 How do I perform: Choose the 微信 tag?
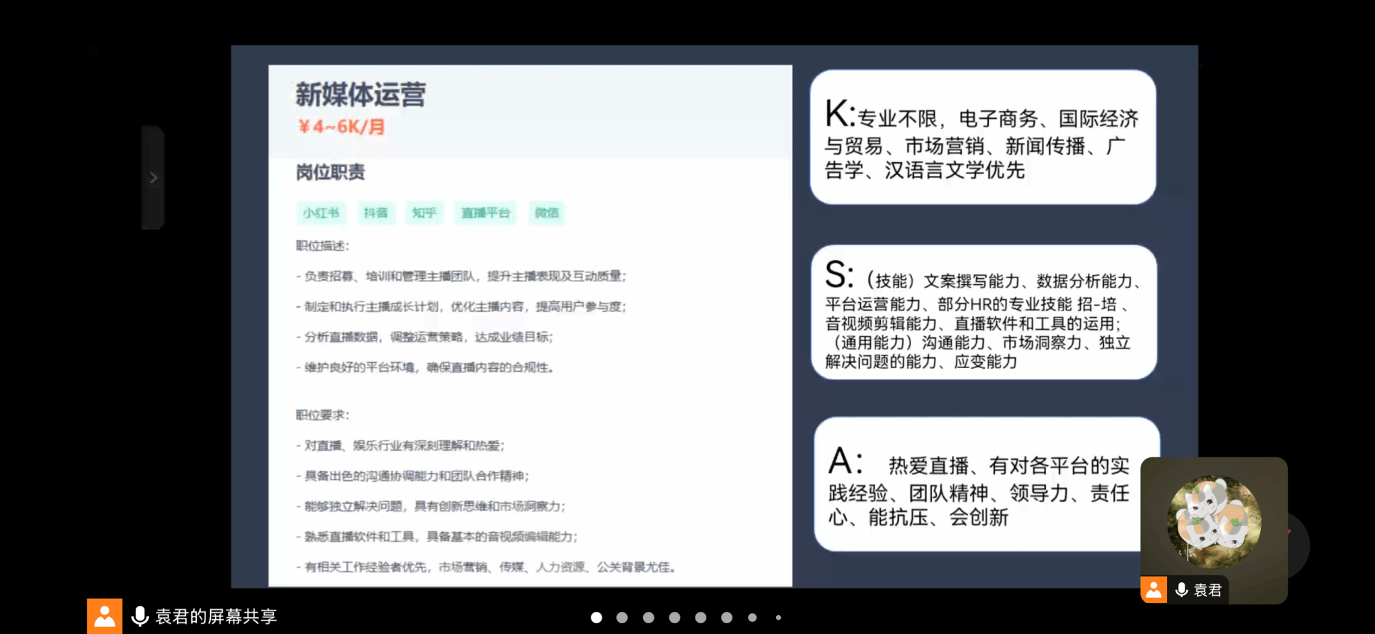pos(547,213)
